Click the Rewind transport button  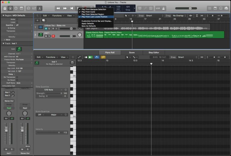58,8
